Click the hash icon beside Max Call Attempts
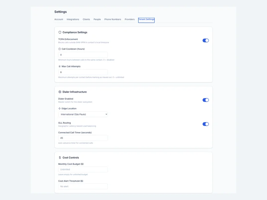Image resolution: width=267 pixels, height=200 pixels. coord(59,66)
